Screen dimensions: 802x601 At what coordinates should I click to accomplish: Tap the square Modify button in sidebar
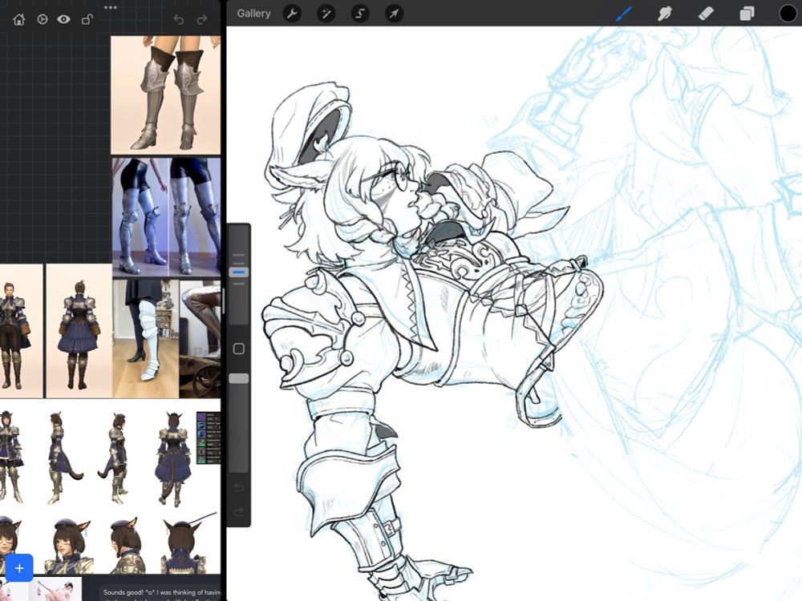point(238,349)
